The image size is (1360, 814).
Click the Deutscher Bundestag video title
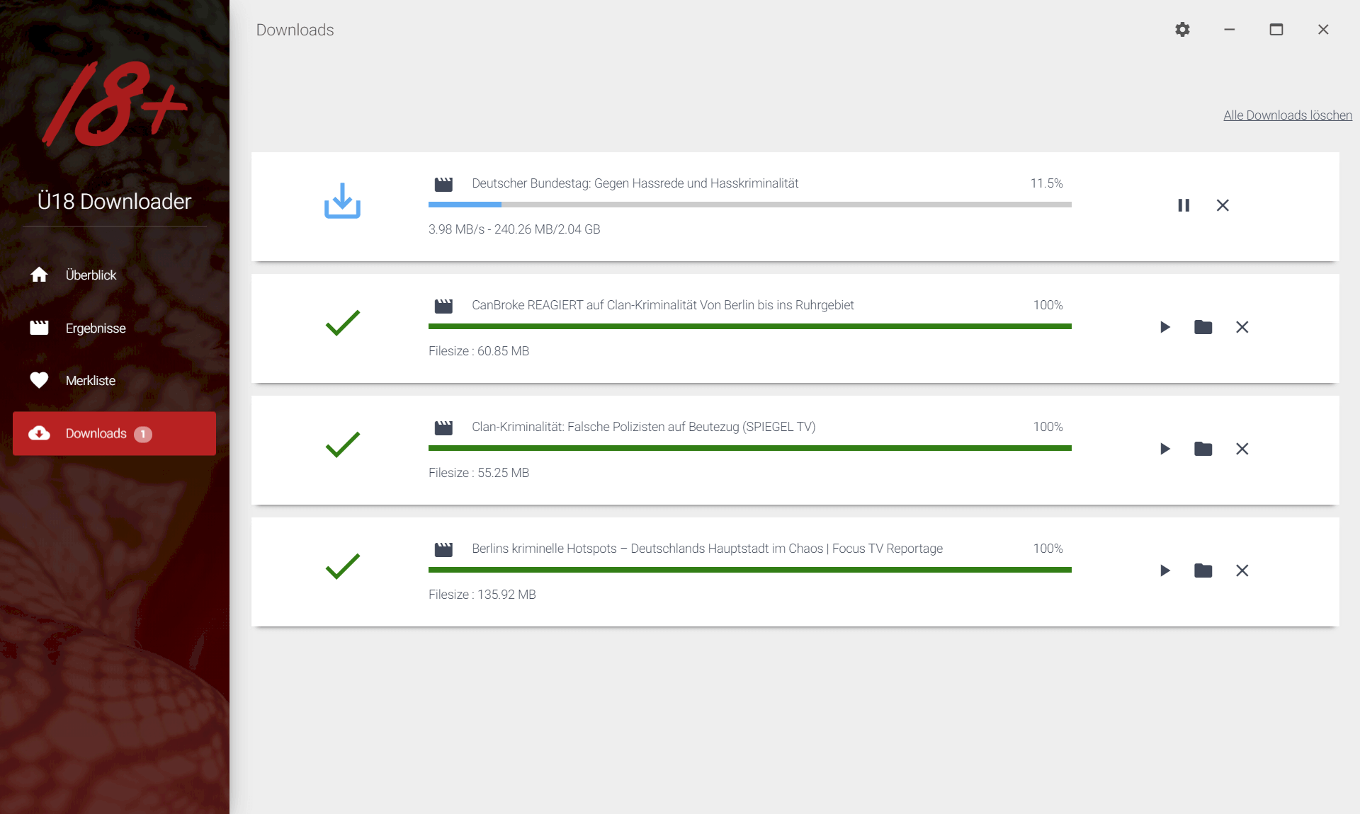pyautogui.click(x=635, y=183)
